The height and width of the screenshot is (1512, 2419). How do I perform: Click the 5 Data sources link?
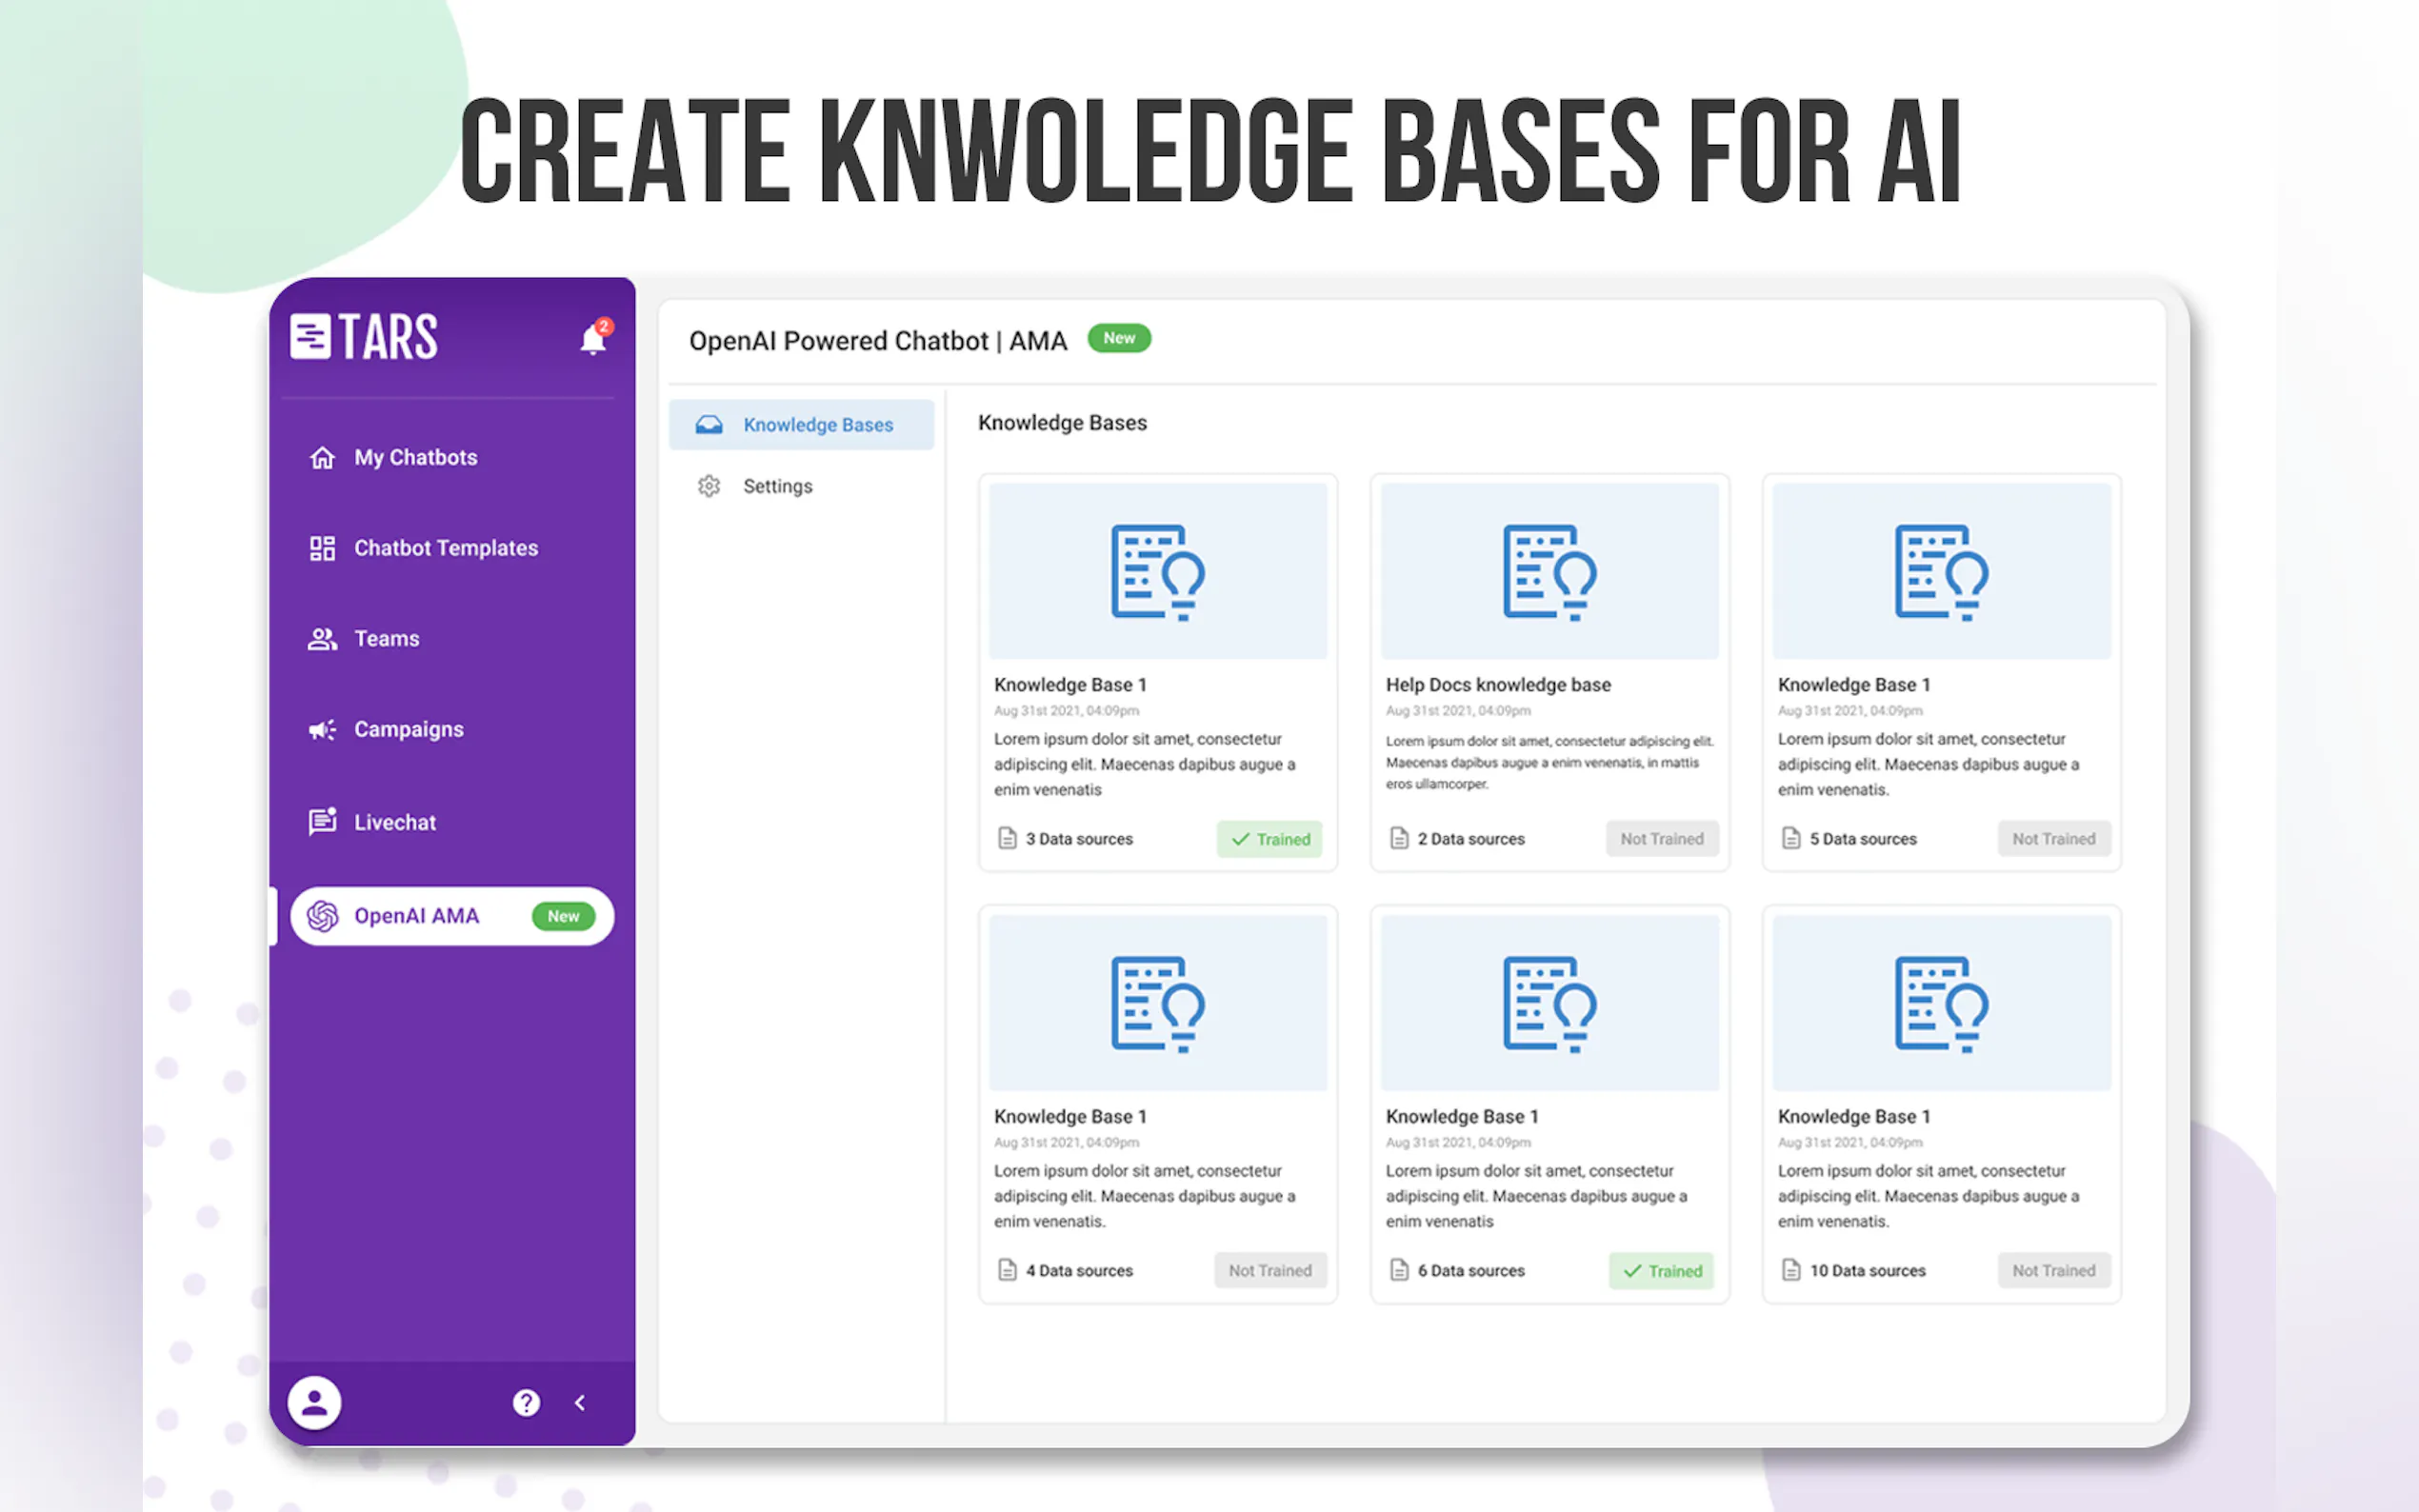(1861, 839)
